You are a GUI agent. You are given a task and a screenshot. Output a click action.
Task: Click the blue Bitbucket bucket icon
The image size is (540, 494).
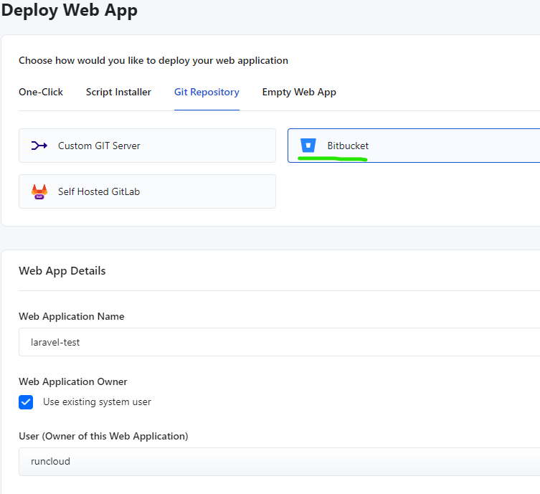click(x=308, y=146)
